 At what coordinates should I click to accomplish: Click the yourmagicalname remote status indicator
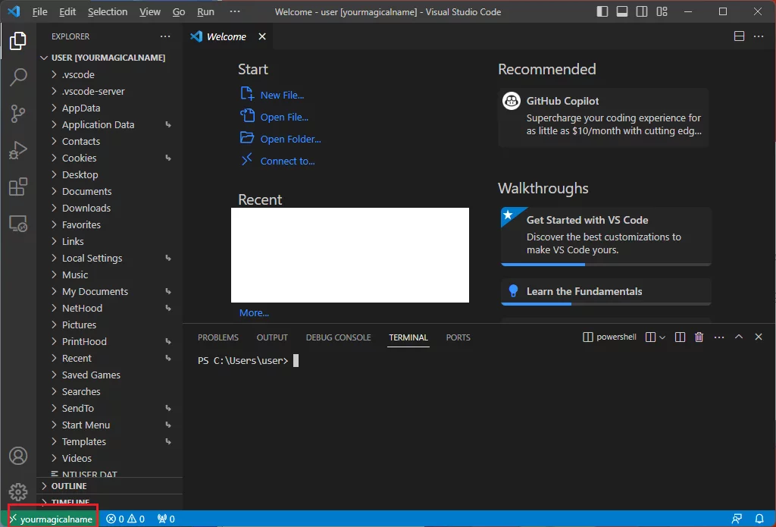[52, 519]
